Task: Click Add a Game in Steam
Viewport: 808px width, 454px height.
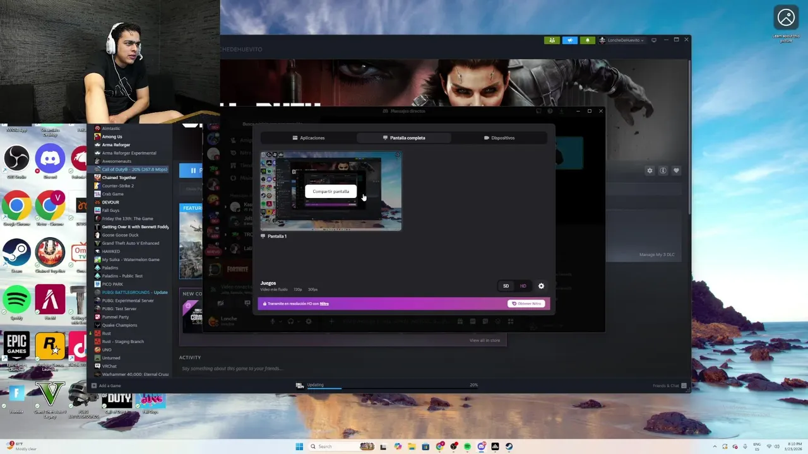Action: (106, 385)
